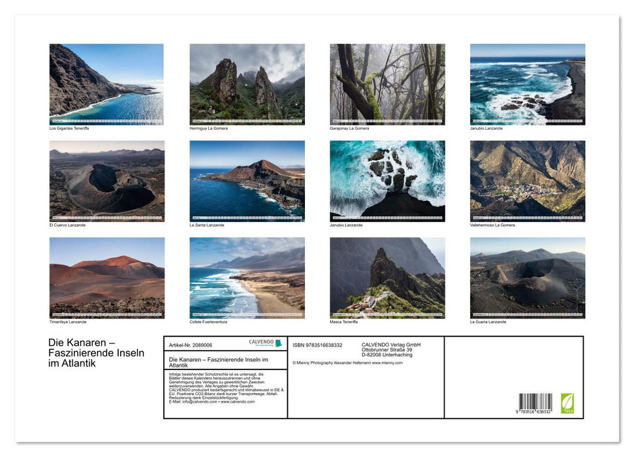Open the Los Gigantes Teneriffa photo
This screenshot has width=634, height=457.
click(106, 84)
